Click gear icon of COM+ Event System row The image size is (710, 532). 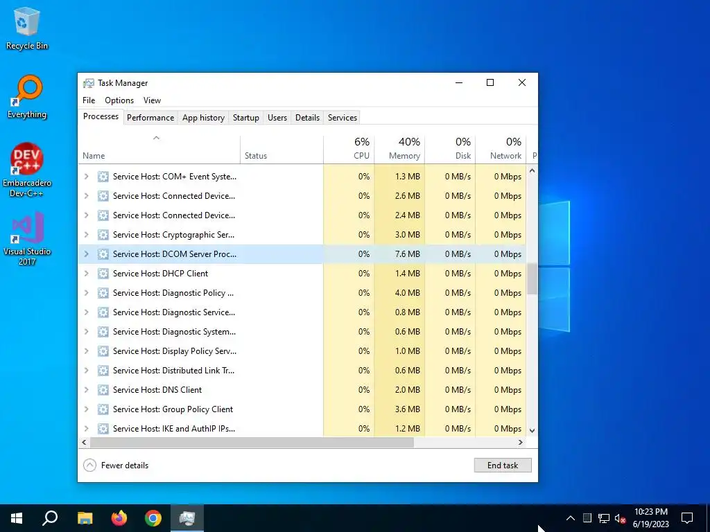103,177
